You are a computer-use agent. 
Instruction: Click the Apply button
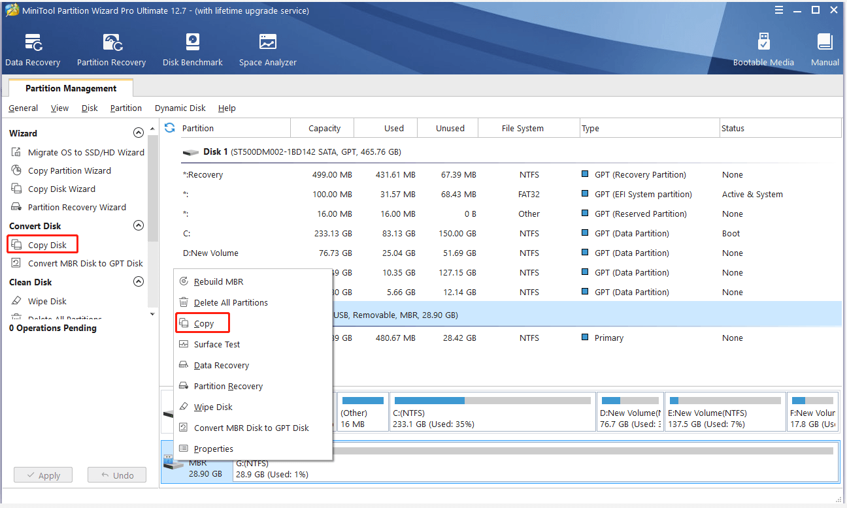pyautogui.click(x=42, y=475)
